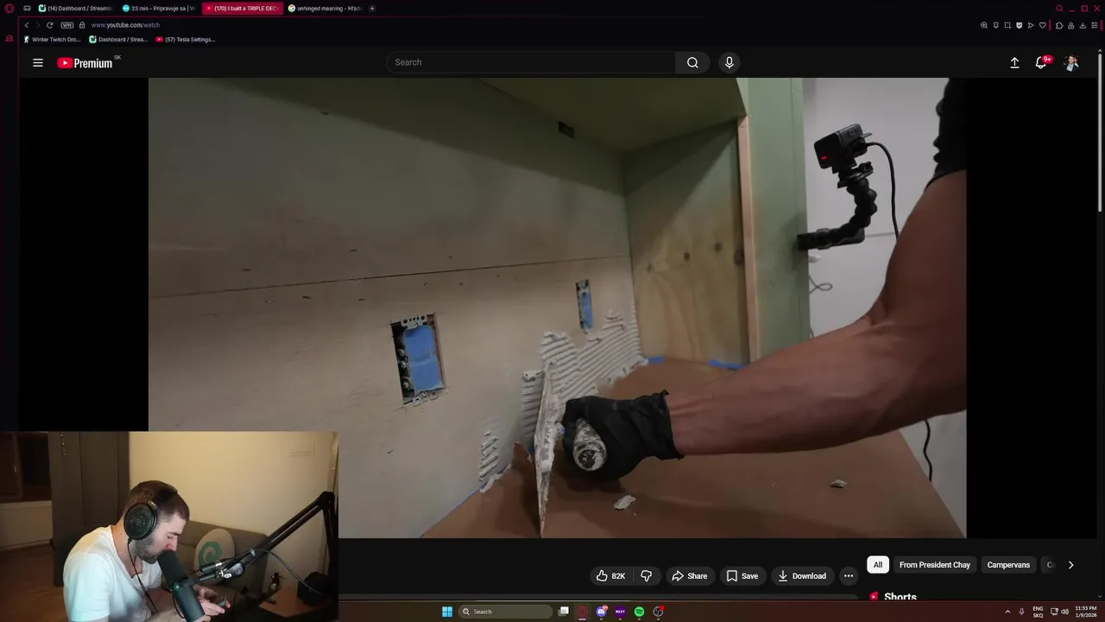Open Dashboard / Strea... bookmark
Viewport: 1105px width, 622px height.
(x=118, y=39)
